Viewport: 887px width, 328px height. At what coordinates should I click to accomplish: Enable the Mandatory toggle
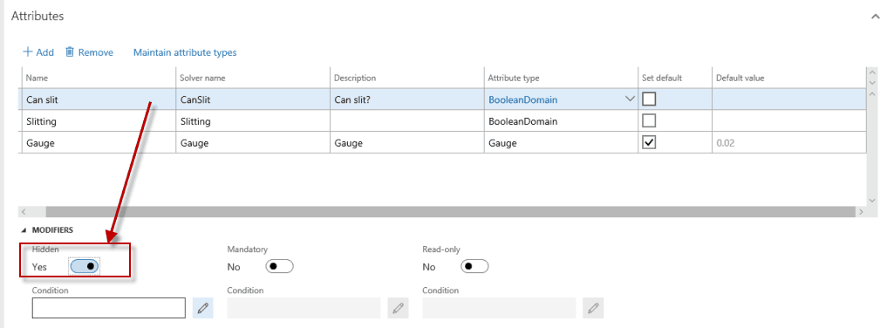279,266
